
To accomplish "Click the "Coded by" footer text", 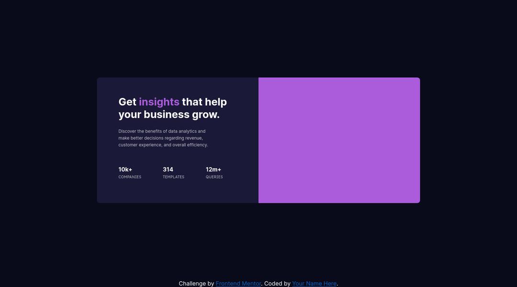I will 277,284.
